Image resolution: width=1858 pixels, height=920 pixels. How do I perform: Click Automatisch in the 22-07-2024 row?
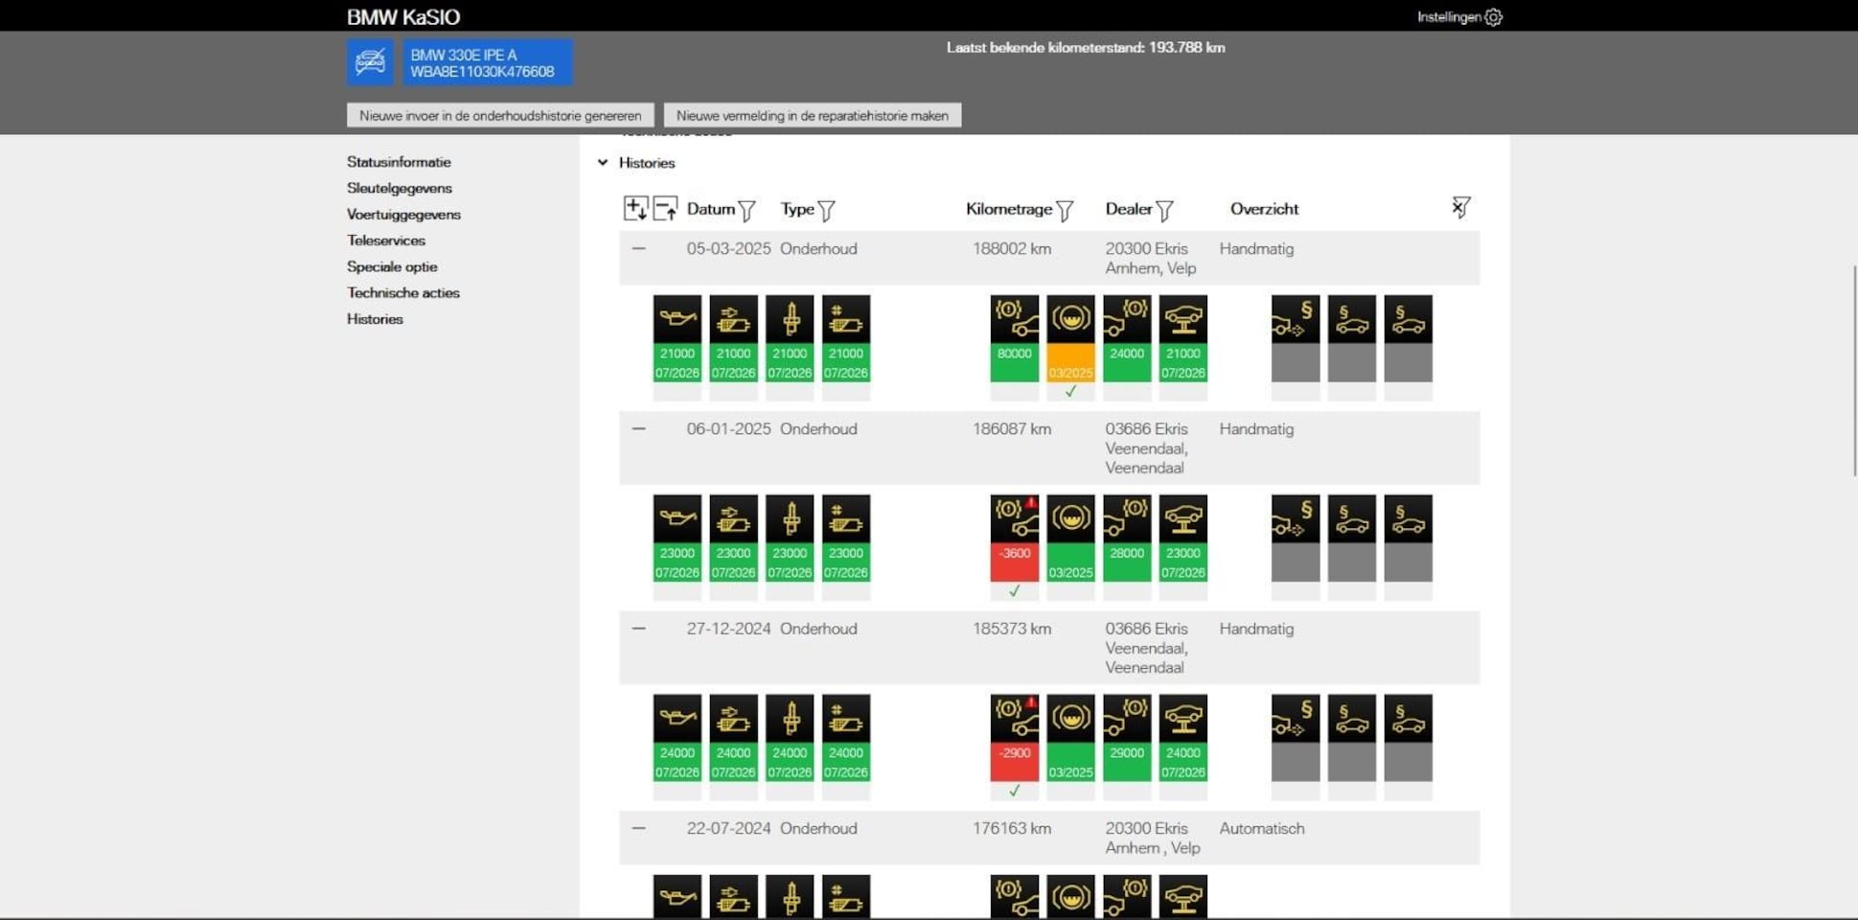[x=1262, y=829]
